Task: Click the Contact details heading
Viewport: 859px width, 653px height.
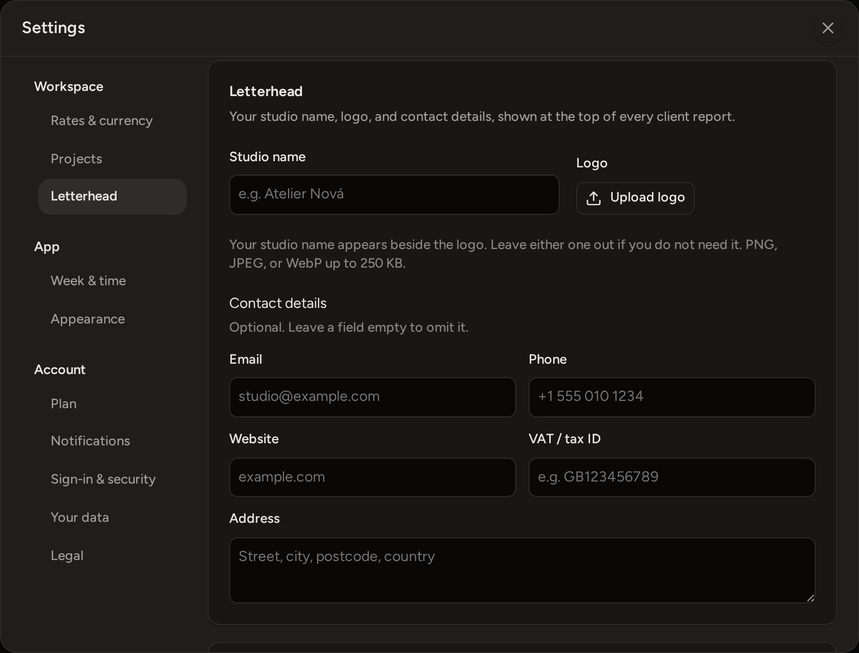Action: (x=278, y=303)
